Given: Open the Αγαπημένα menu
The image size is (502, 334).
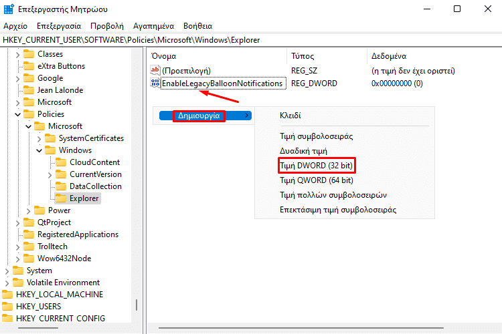Looking at the screenshot, I should [154, 26].
